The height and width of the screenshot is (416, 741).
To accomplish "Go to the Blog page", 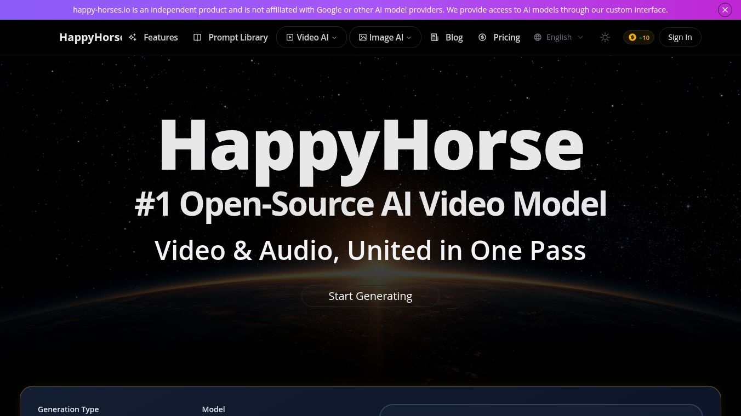I will pos(454,37).
